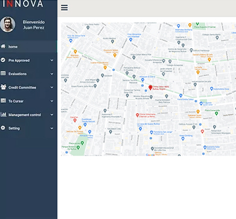
Task: Select the home menu item
Action: click(x=28, y=47)
